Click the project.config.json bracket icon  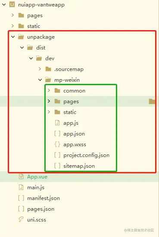pos(57,155)
